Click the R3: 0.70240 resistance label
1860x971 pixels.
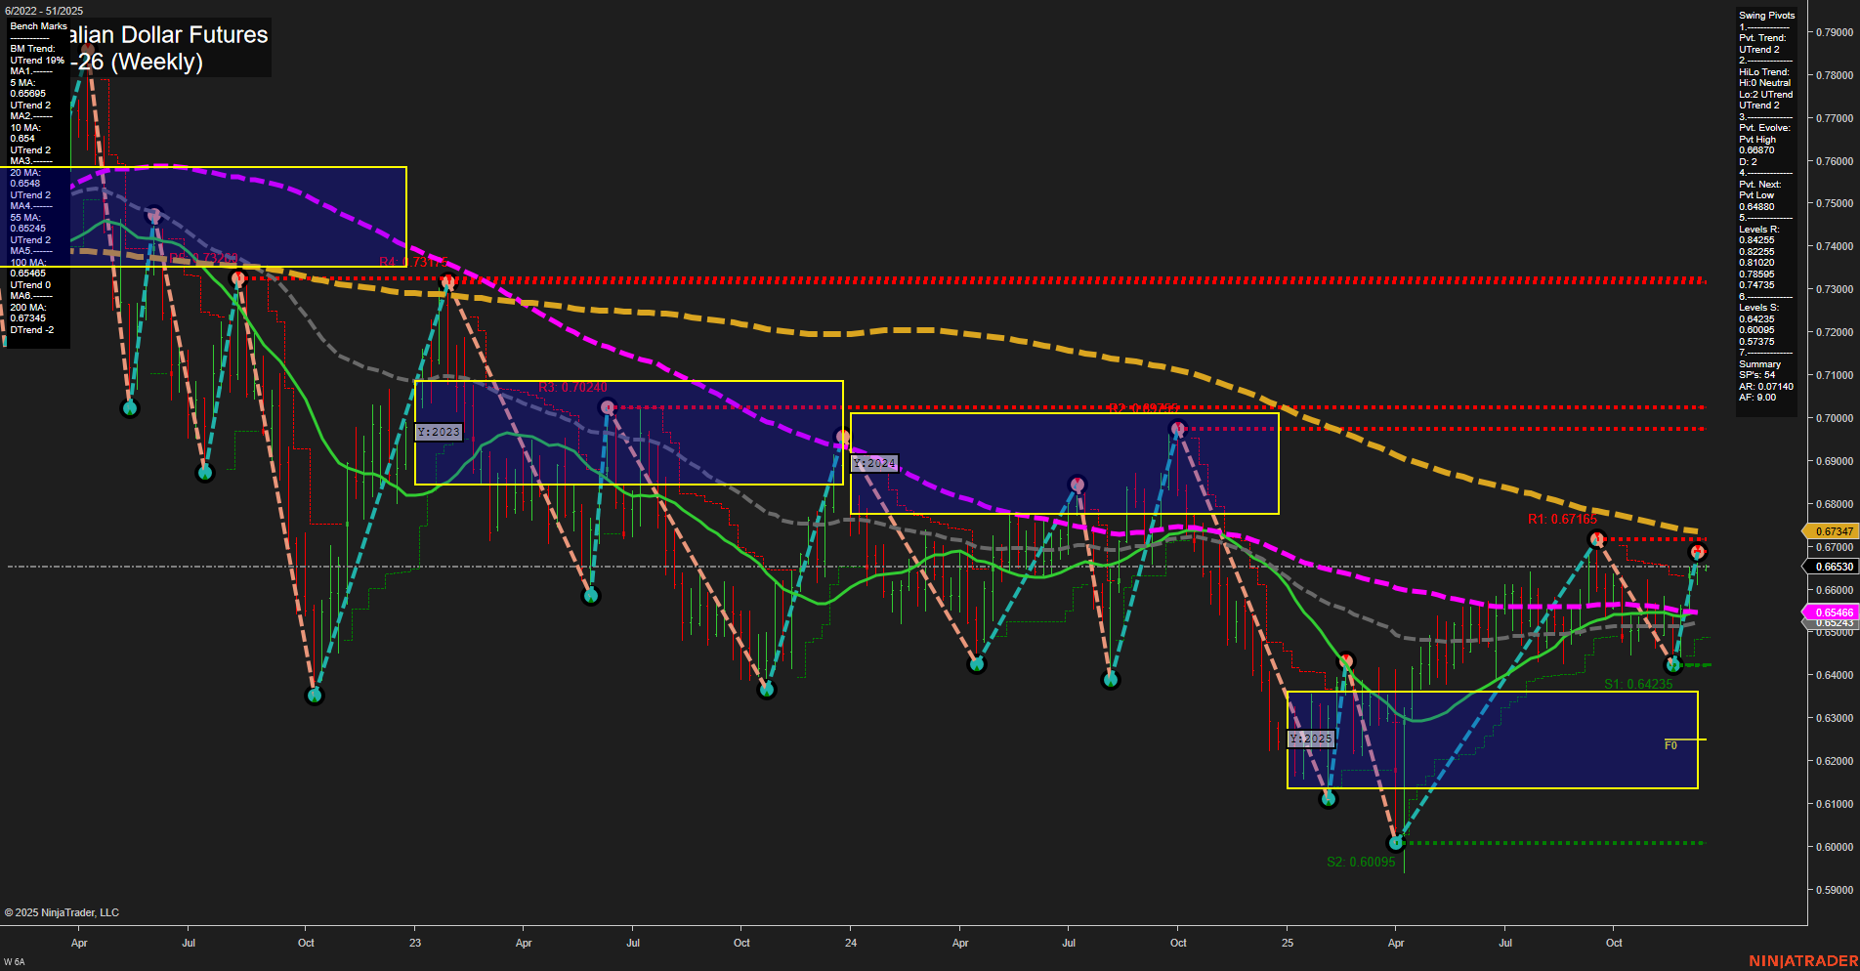pos(573,387)
